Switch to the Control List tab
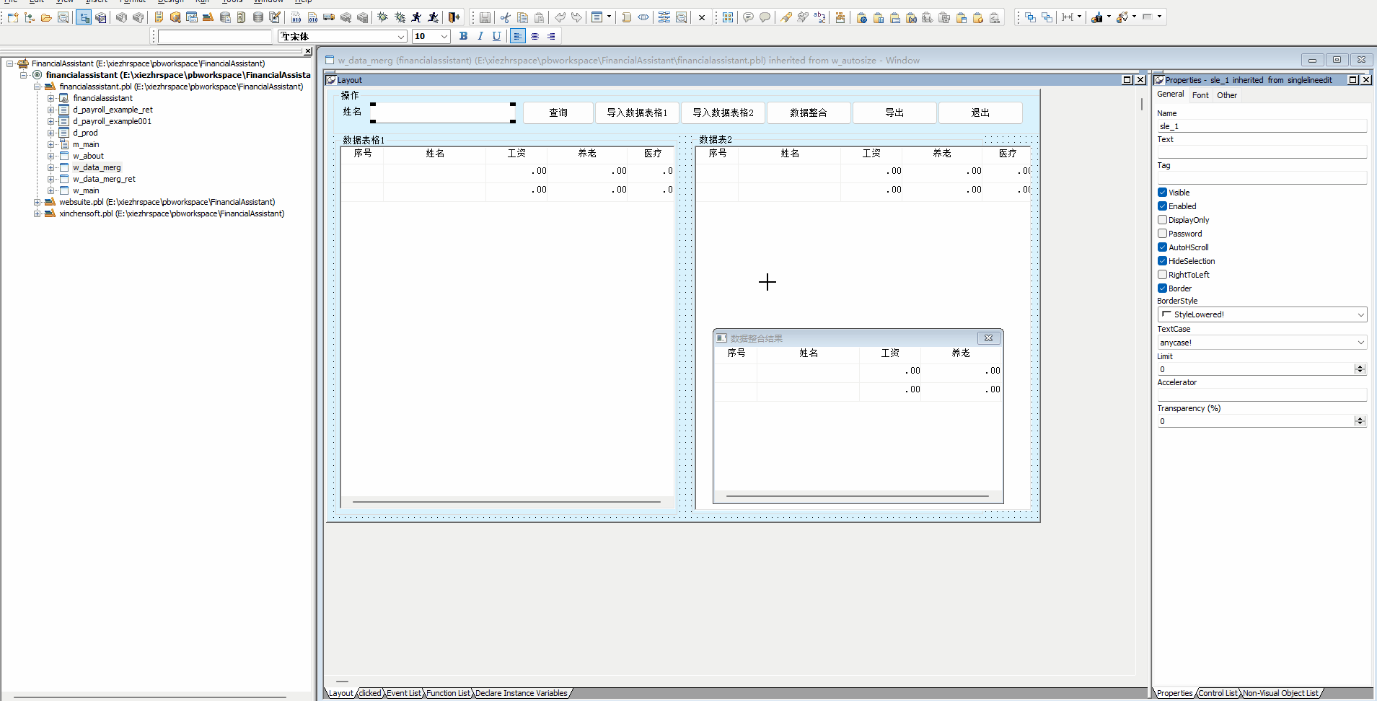The image size is (1377, 701). [x=1218, y=693]
